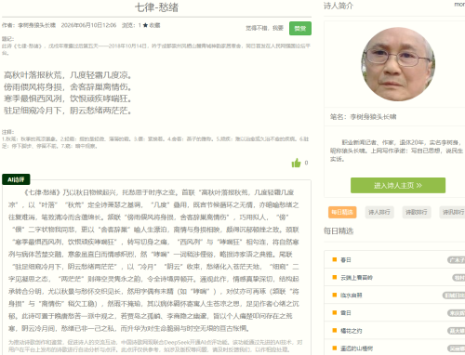
Task: Click the star 收藏 favorite icon
Action: [145, 25]
